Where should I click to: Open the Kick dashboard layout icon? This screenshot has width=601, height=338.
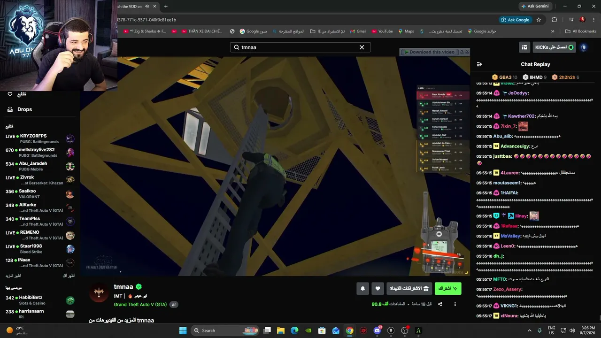point(524,47)
